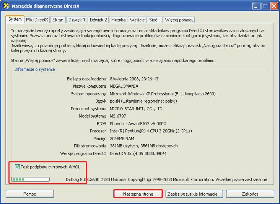Click the Pamięć label

100,139
